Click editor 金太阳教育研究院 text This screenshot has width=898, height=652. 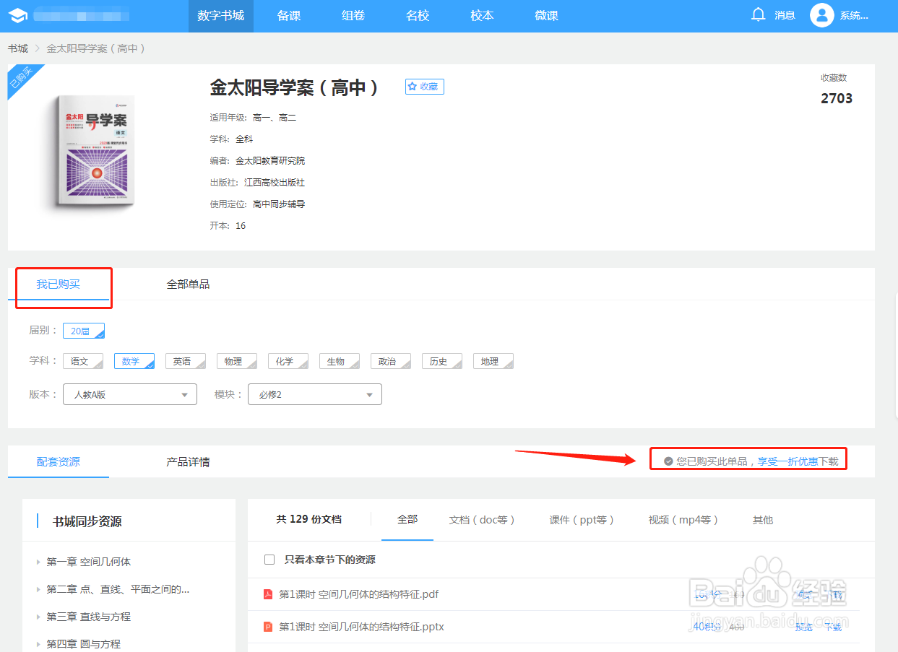pyautogui.click(x=270, y=161)
